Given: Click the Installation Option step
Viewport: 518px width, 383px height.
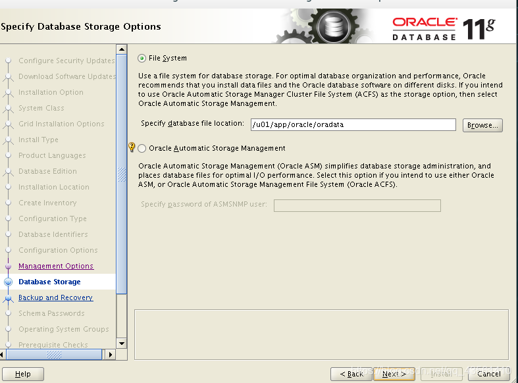Looking at the screenshot, I should (x=51, y=92).
